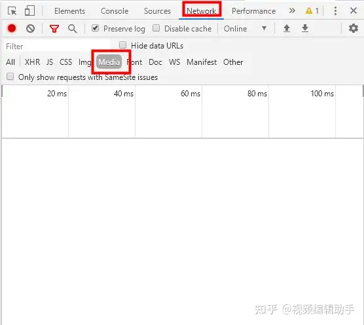Show more DevTools tabs with double chevron
The height and width of the screenshot is (325, 364).
tap(292, 10)
